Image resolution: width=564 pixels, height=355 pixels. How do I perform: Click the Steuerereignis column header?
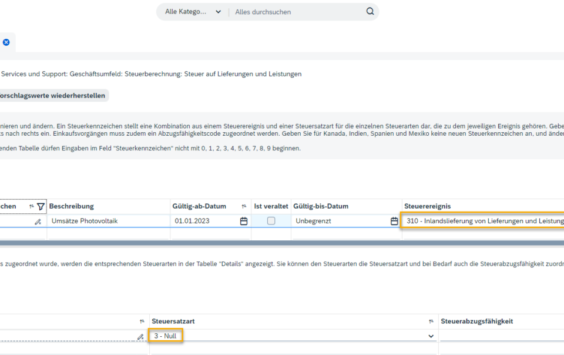point(427,206)
